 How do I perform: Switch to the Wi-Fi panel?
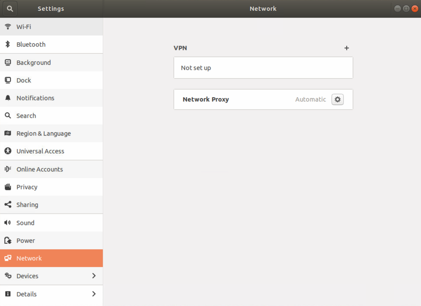click(51, 27)
